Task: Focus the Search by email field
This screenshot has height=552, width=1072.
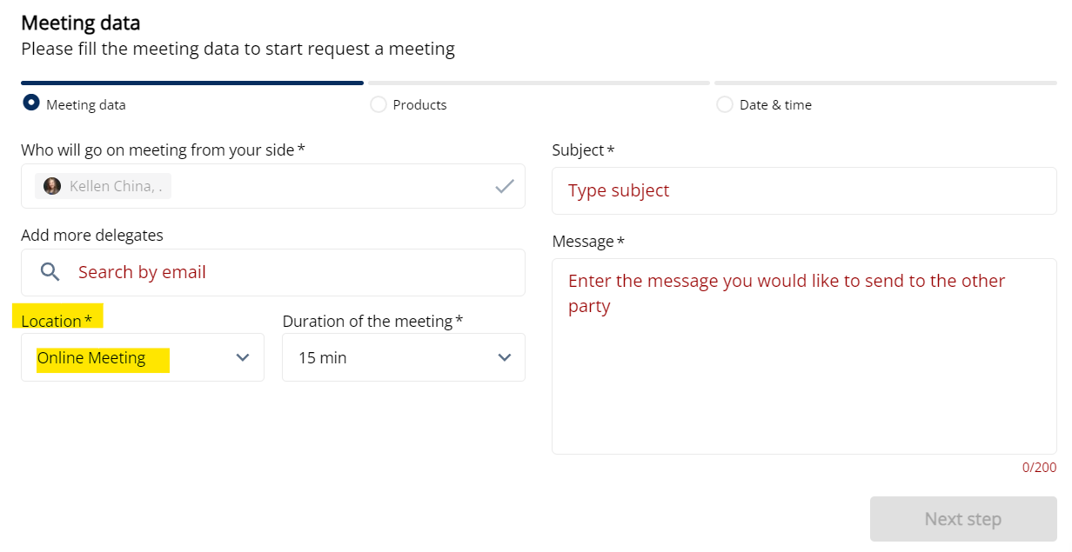Action: click(287, 272)
